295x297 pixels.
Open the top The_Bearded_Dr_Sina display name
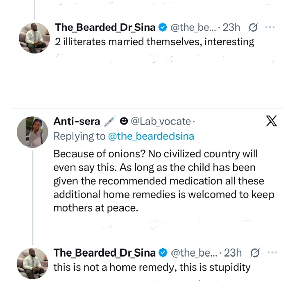[x=105, y=28]
